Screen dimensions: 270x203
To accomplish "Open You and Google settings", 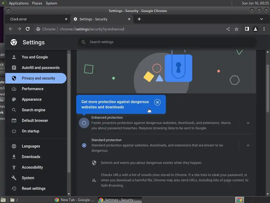I will coord(36,57).
